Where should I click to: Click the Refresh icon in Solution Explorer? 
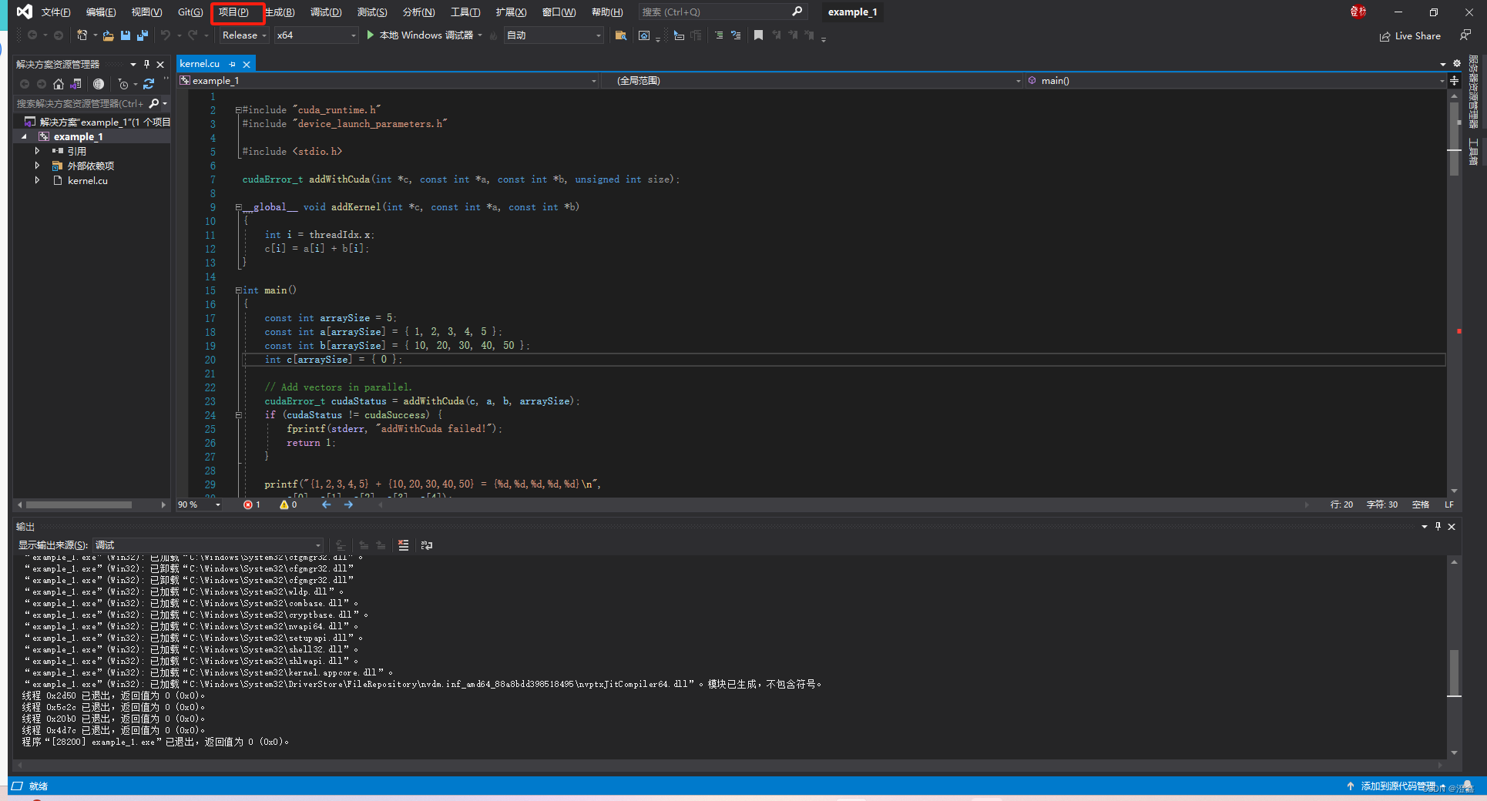[148, 84]
